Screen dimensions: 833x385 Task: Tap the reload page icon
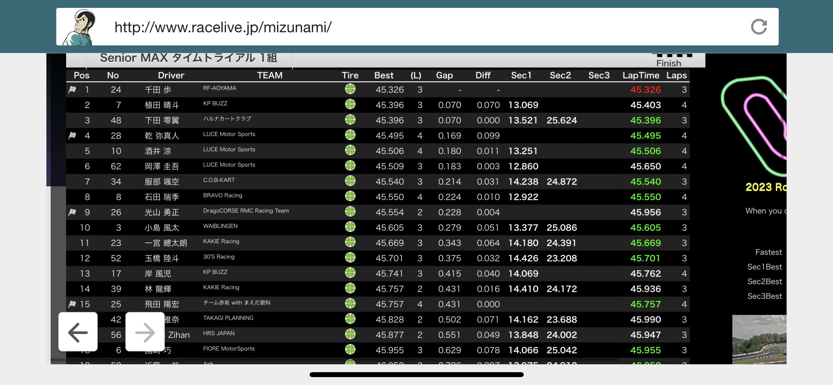(759, 27)
